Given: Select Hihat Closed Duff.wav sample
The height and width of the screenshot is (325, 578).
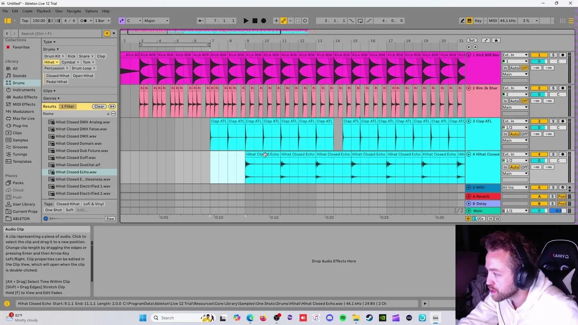Looking at the screenshot, I should (x=75, y=158).
